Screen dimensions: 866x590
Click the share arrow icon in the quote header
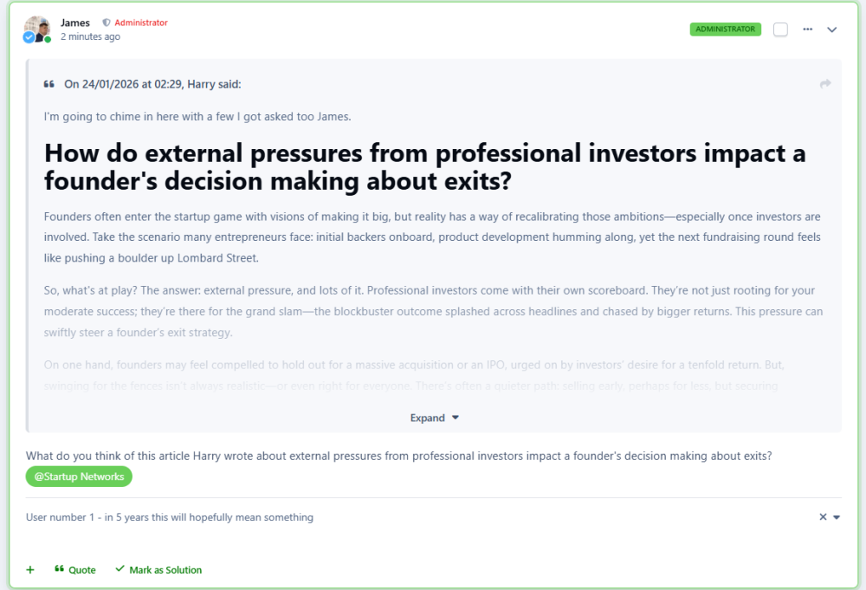(x=825, y=84)
